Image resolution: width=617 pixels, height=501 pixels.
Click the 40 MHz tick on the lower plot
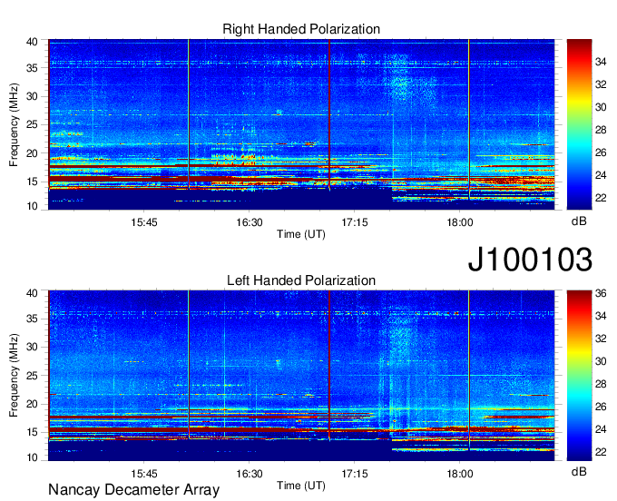pyautogui.click(x=32, y=293)
